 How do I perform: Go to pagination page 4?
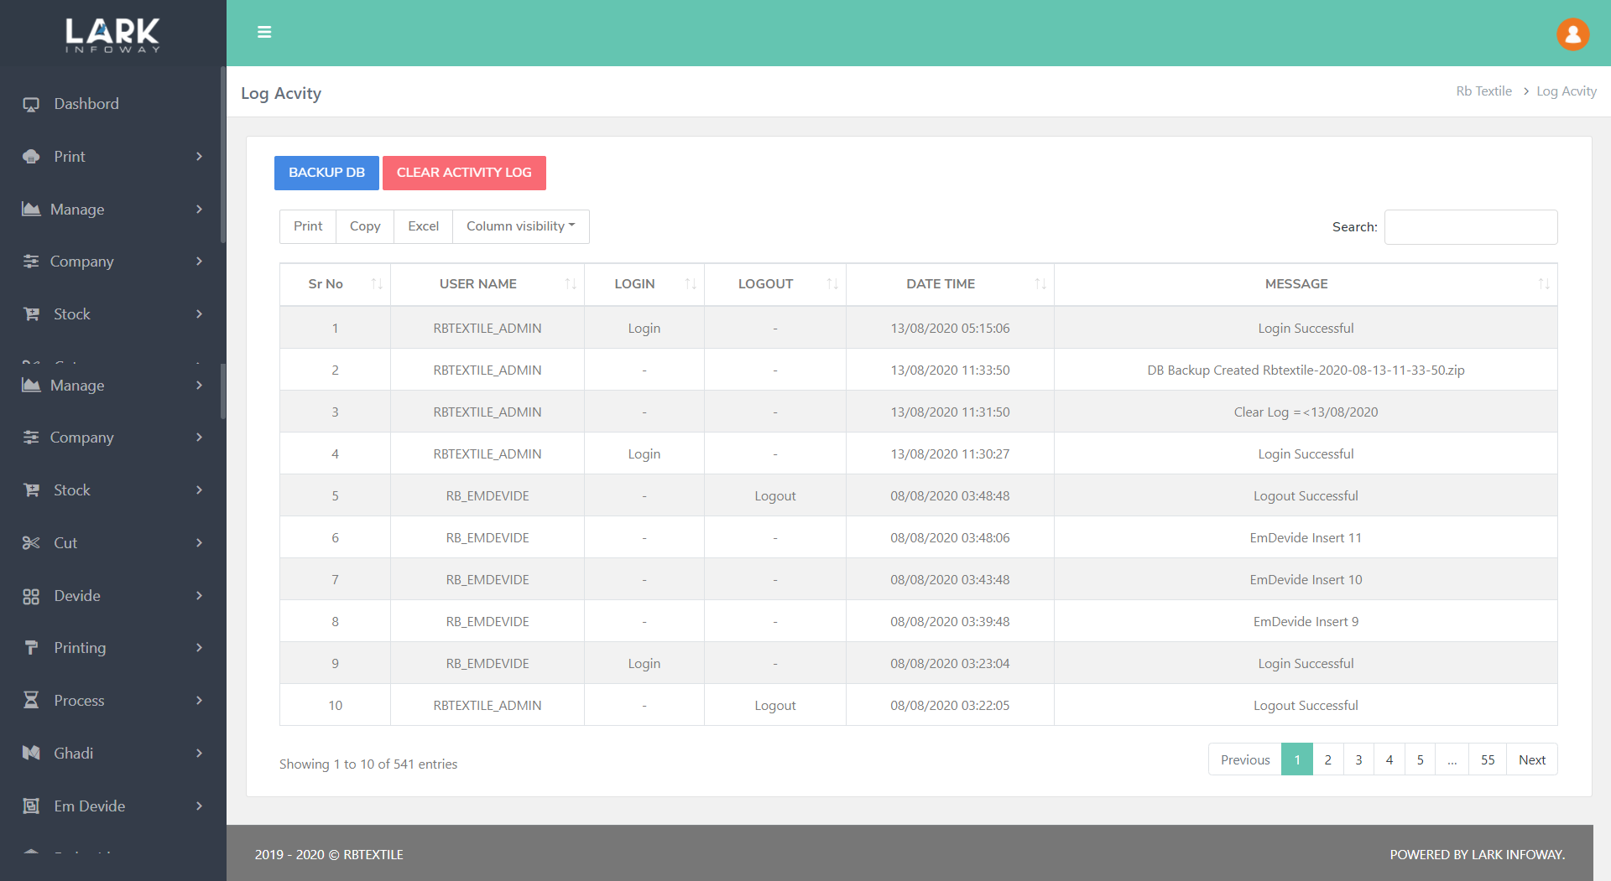[x=1389, y=759]
